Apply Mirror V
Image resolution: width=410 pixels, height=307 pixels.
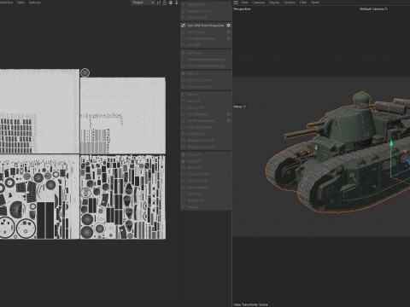click(206, 101)
